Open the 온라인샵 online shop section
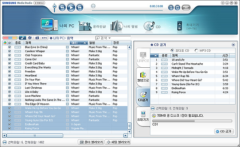The width and height of the screenshot is (240, 147). [x=92, y=26]
